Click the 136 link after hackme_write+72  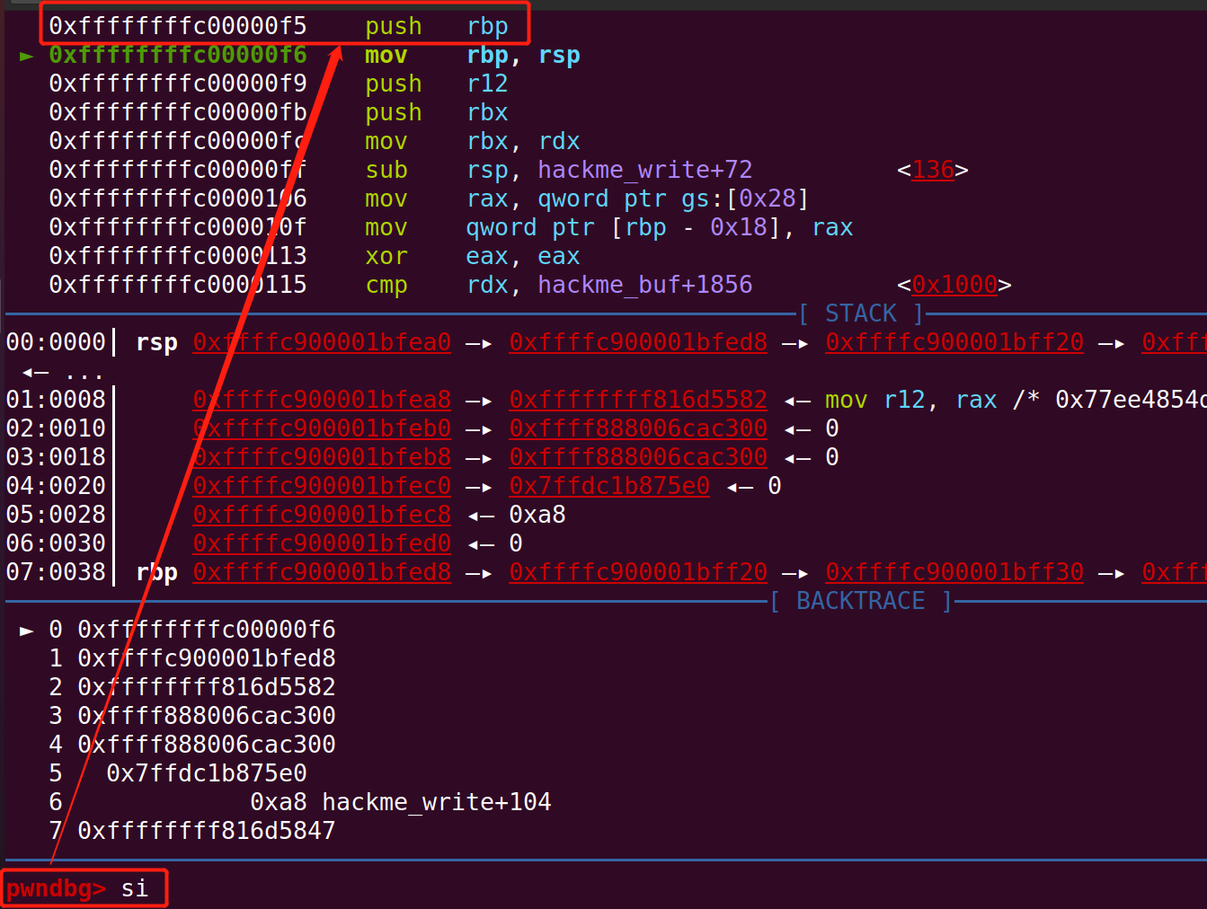click(x=932, y=170)
